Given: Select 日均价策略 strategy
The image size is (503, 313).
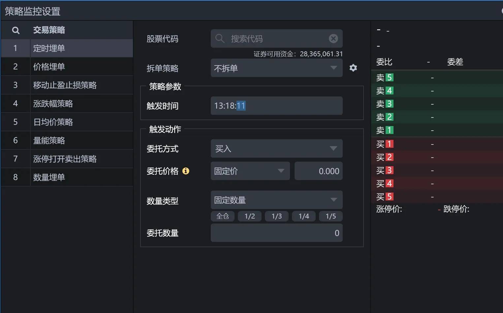Looking at the screenshot, I should [x=67, y=122].
